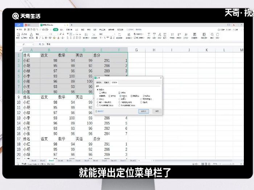
Task: Select row header 13
Action: pos(19,118)
